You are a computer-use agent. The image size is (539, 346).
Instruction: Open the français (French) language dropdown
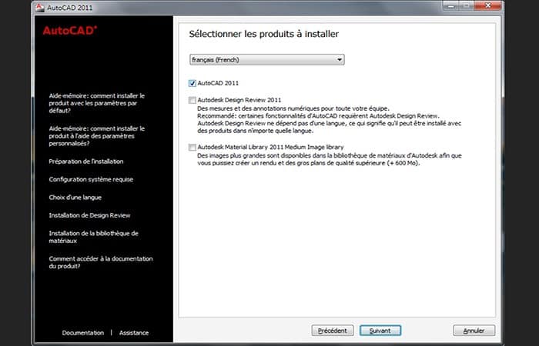click(266, 60)
